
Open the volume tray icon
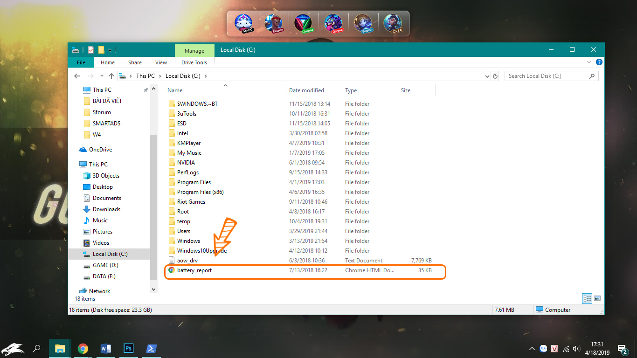tap(577, 349)
